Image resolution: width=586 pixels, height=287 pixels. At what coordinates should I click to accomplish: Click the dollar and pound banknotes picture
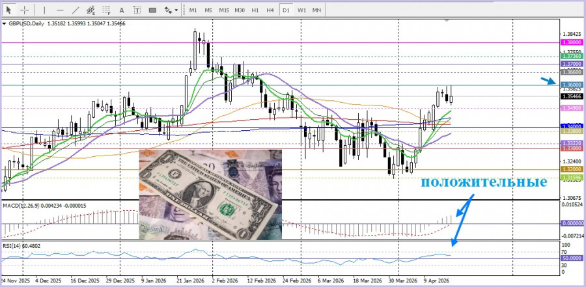(x=210, y=195)
